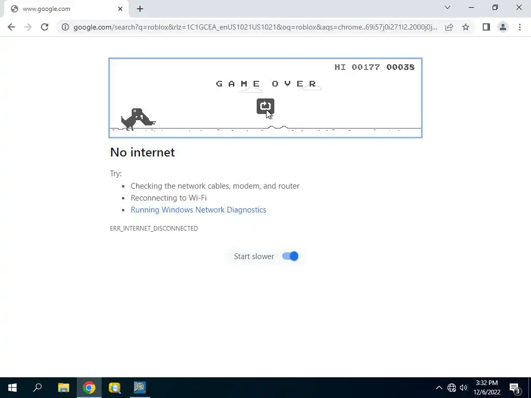
Task: Click the HI 00177 score text
Action: [x=357, y=67]
